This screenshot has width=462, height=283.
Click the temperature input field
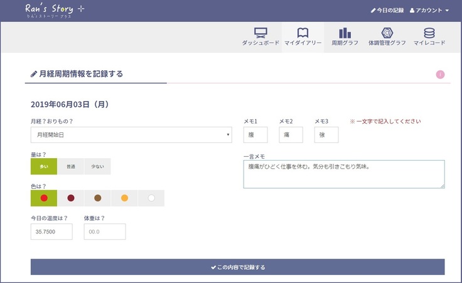(x=51, y=232)
